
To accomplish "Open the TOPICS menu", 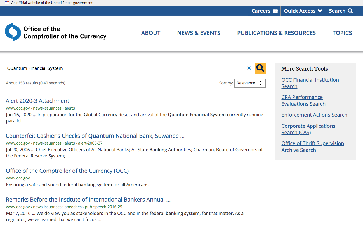I will tap(342, 33).
